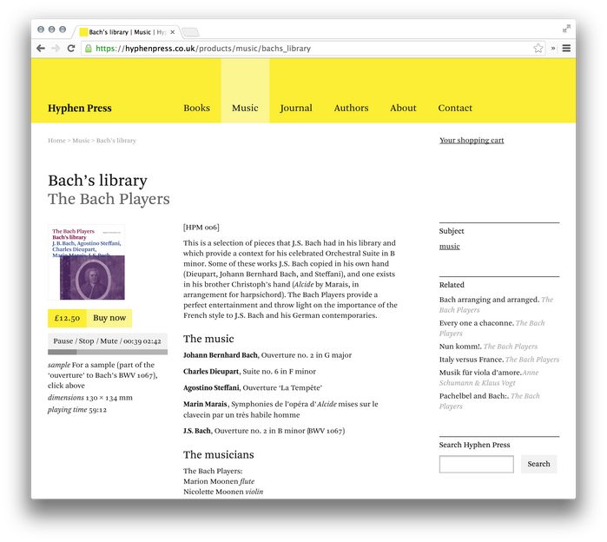Click the Search button
Image resolution: width=607 pixels, height=542 pixels.
(x=538, y=464)
